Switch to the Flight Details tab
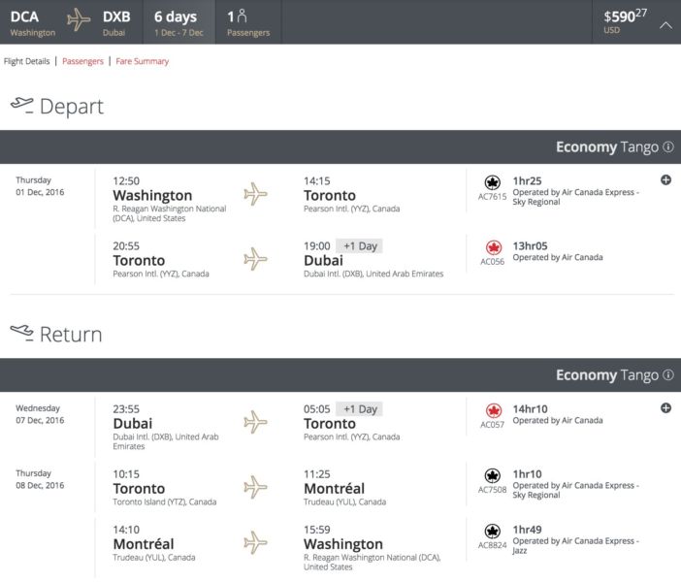This screenshot has height=582, width=681. 26,61
